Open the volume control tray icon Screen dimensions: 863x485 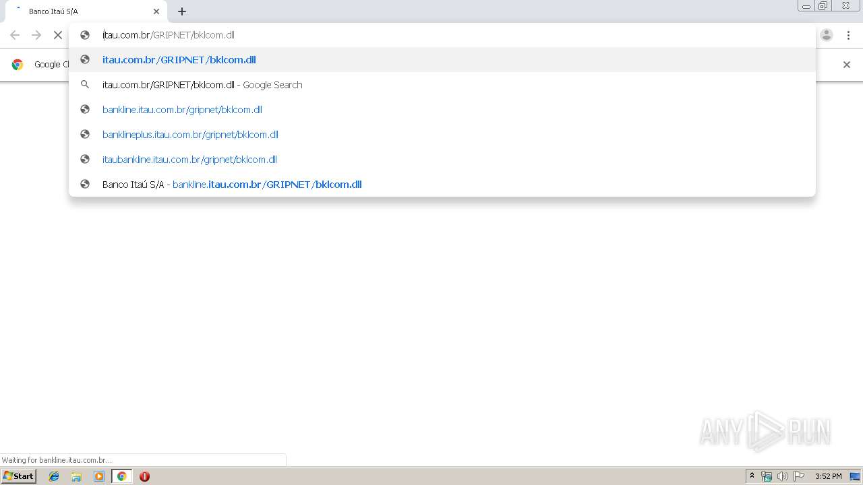[x=783, y=476]
